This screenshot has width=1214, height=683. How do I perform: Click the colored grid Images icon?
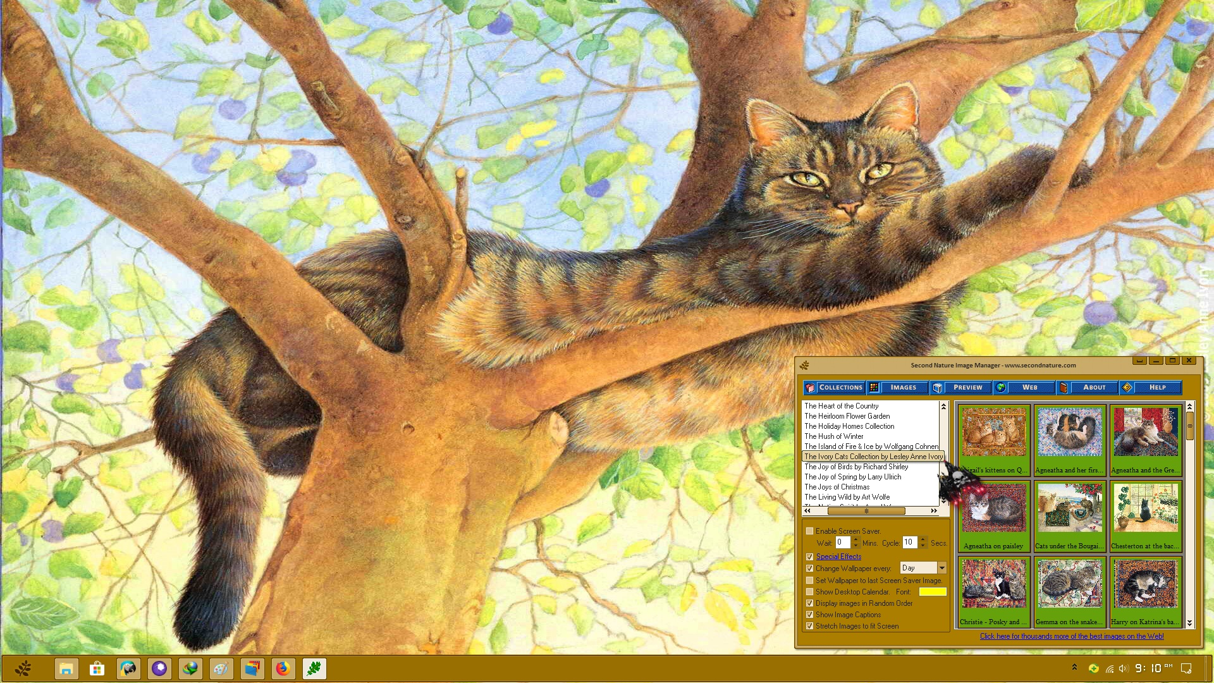(x=873, y=388)
